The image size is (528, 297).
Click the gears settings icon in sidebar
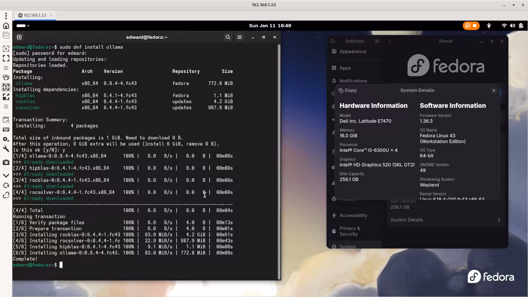click(6, 139)
